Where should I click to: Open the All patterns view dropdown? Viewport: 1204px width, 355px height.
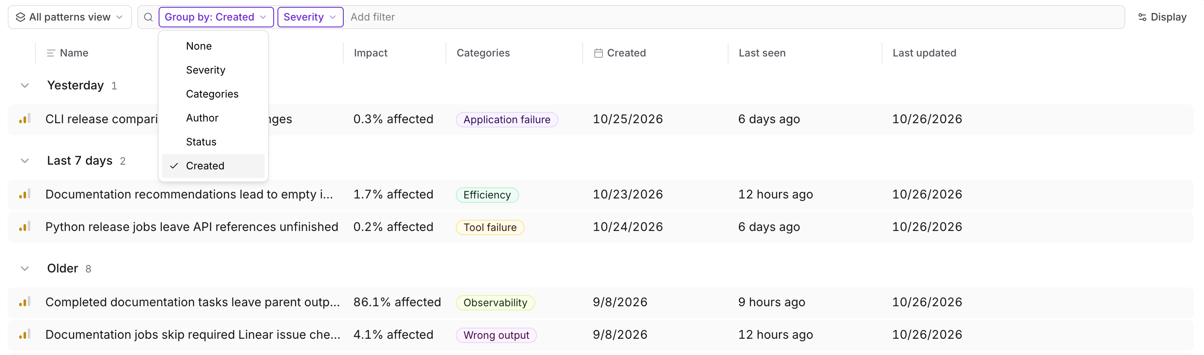click(70, 17)
